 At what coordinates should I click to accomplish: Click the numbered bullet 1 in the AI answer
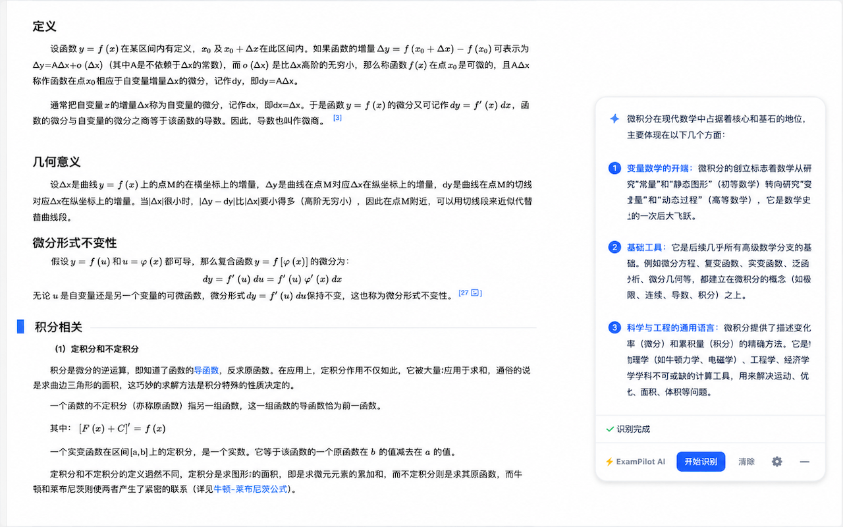point(614,168)
